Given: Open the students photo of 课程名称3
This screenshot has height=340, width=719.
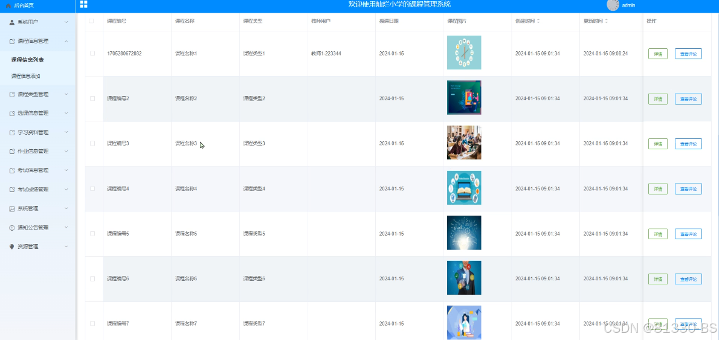Looking at the screenshot, I should pos(464,143).
